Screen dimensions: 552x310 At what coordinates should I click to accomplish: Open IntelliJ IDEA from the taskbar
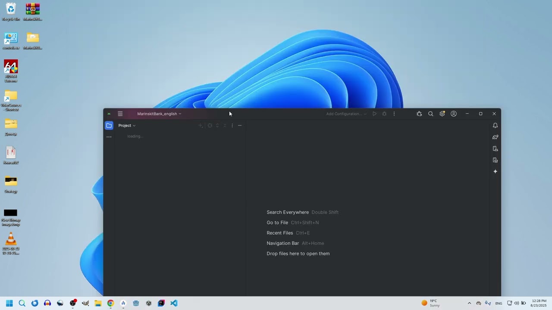coord(161,303)
